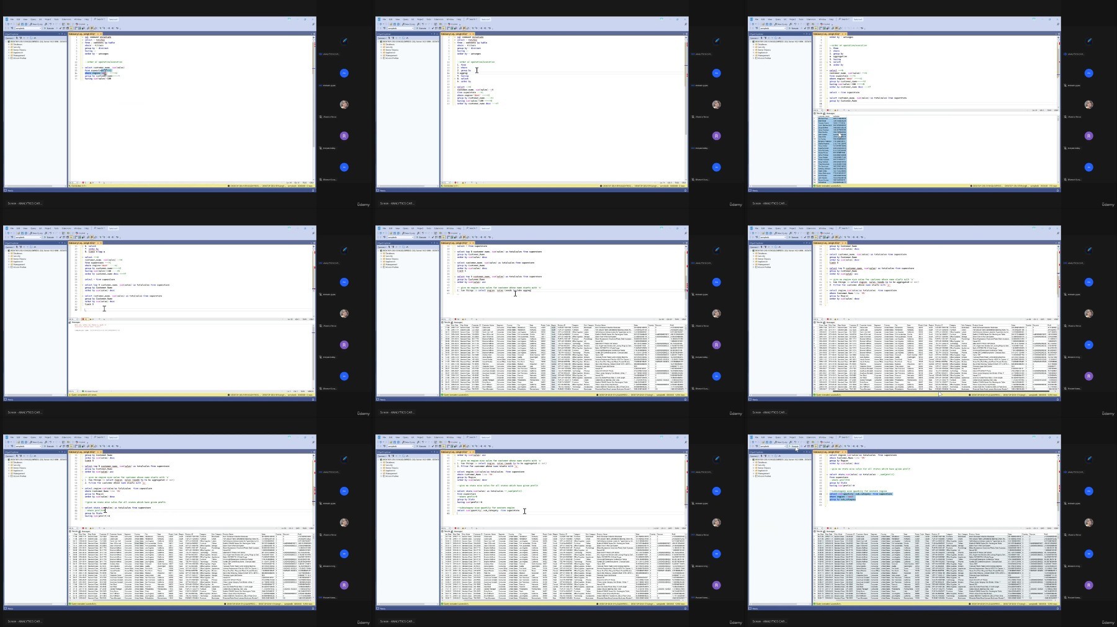Open the Help menu in the bottom-right frame

click(x=831, y=437)
